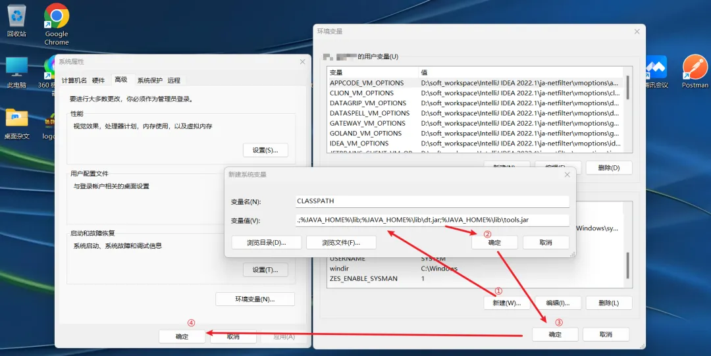Click the 值 column header in user variables

pyautogui.click(x=521, y=72)
